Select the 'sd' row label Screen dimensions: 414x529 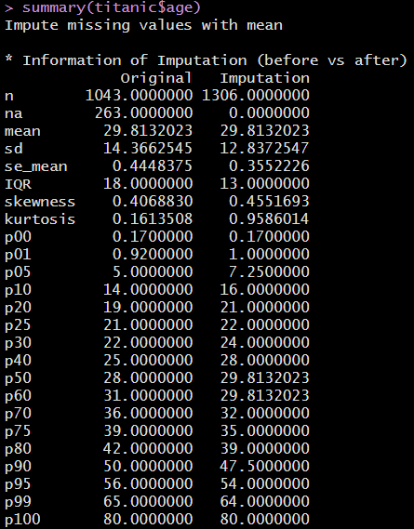(14, 148)
